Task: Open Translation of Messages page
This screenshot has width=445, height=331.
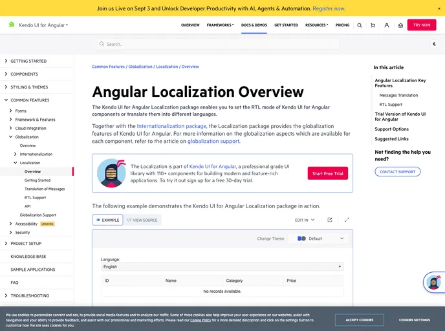Action: [45, 189]
